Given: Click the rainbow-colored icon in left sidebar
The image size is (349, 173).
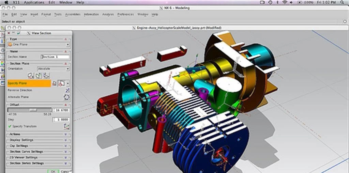Looking at the screenshot, I should click(x=2, y=64).
